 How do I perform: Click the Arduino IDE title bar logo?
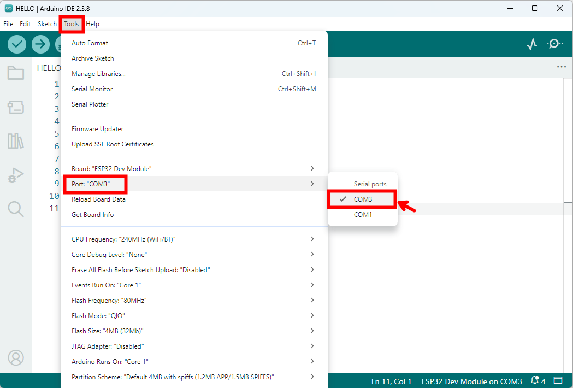pos(8,8)
